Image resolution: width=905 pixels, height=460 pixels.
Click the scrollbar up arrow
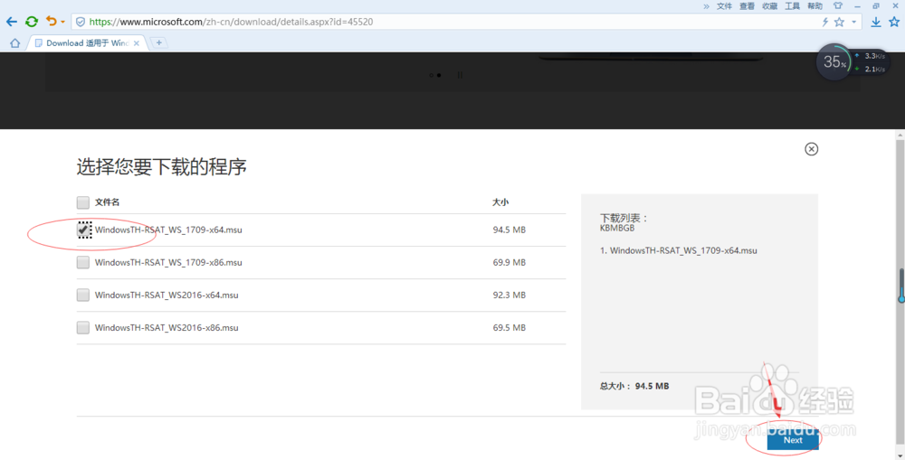(x=901, y=136)
